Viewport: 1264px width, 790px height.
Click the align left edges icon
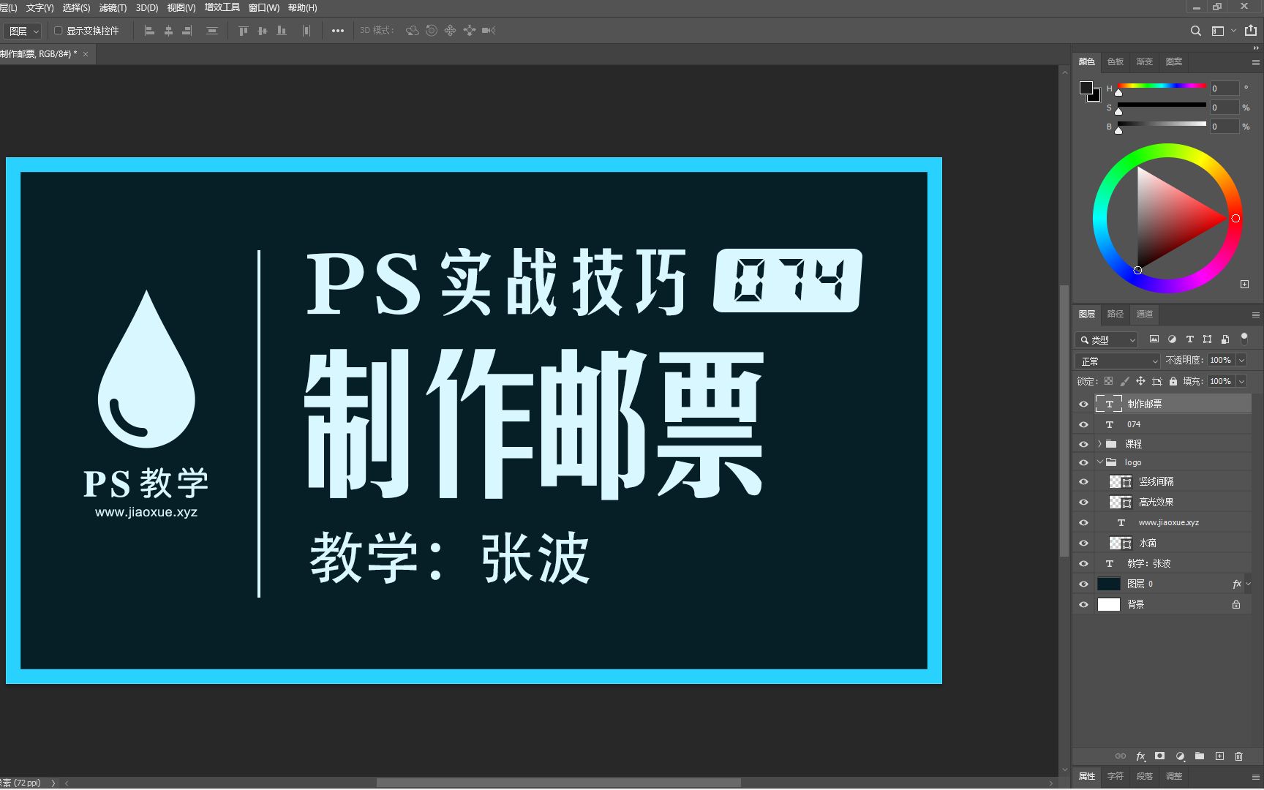click(x=149, y=31)
